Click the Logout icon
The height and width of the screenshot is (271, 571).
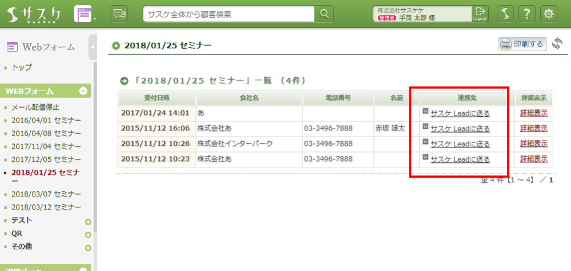coord(480,14)
